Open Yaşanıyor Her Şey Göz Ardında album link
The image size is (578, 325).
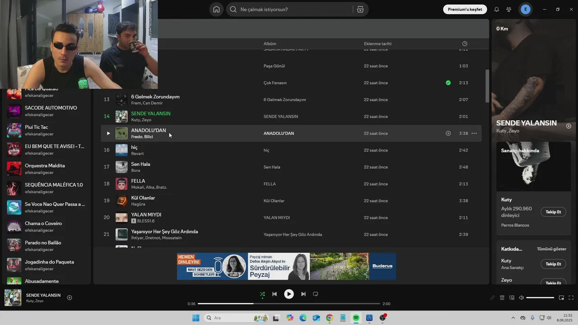click(x=293, y=235)
